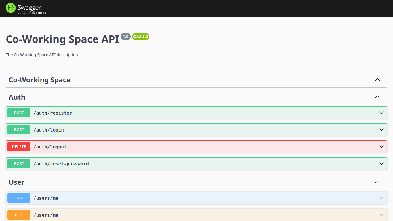
Task: Click the Auth tag heading
Action: click(x=17, y=97)
